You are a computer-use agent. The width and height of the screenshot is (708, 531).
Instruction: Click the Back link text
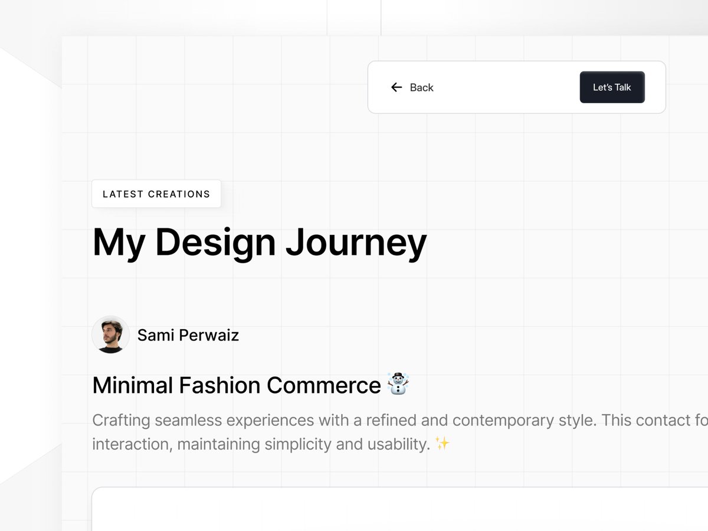[421, 87]
